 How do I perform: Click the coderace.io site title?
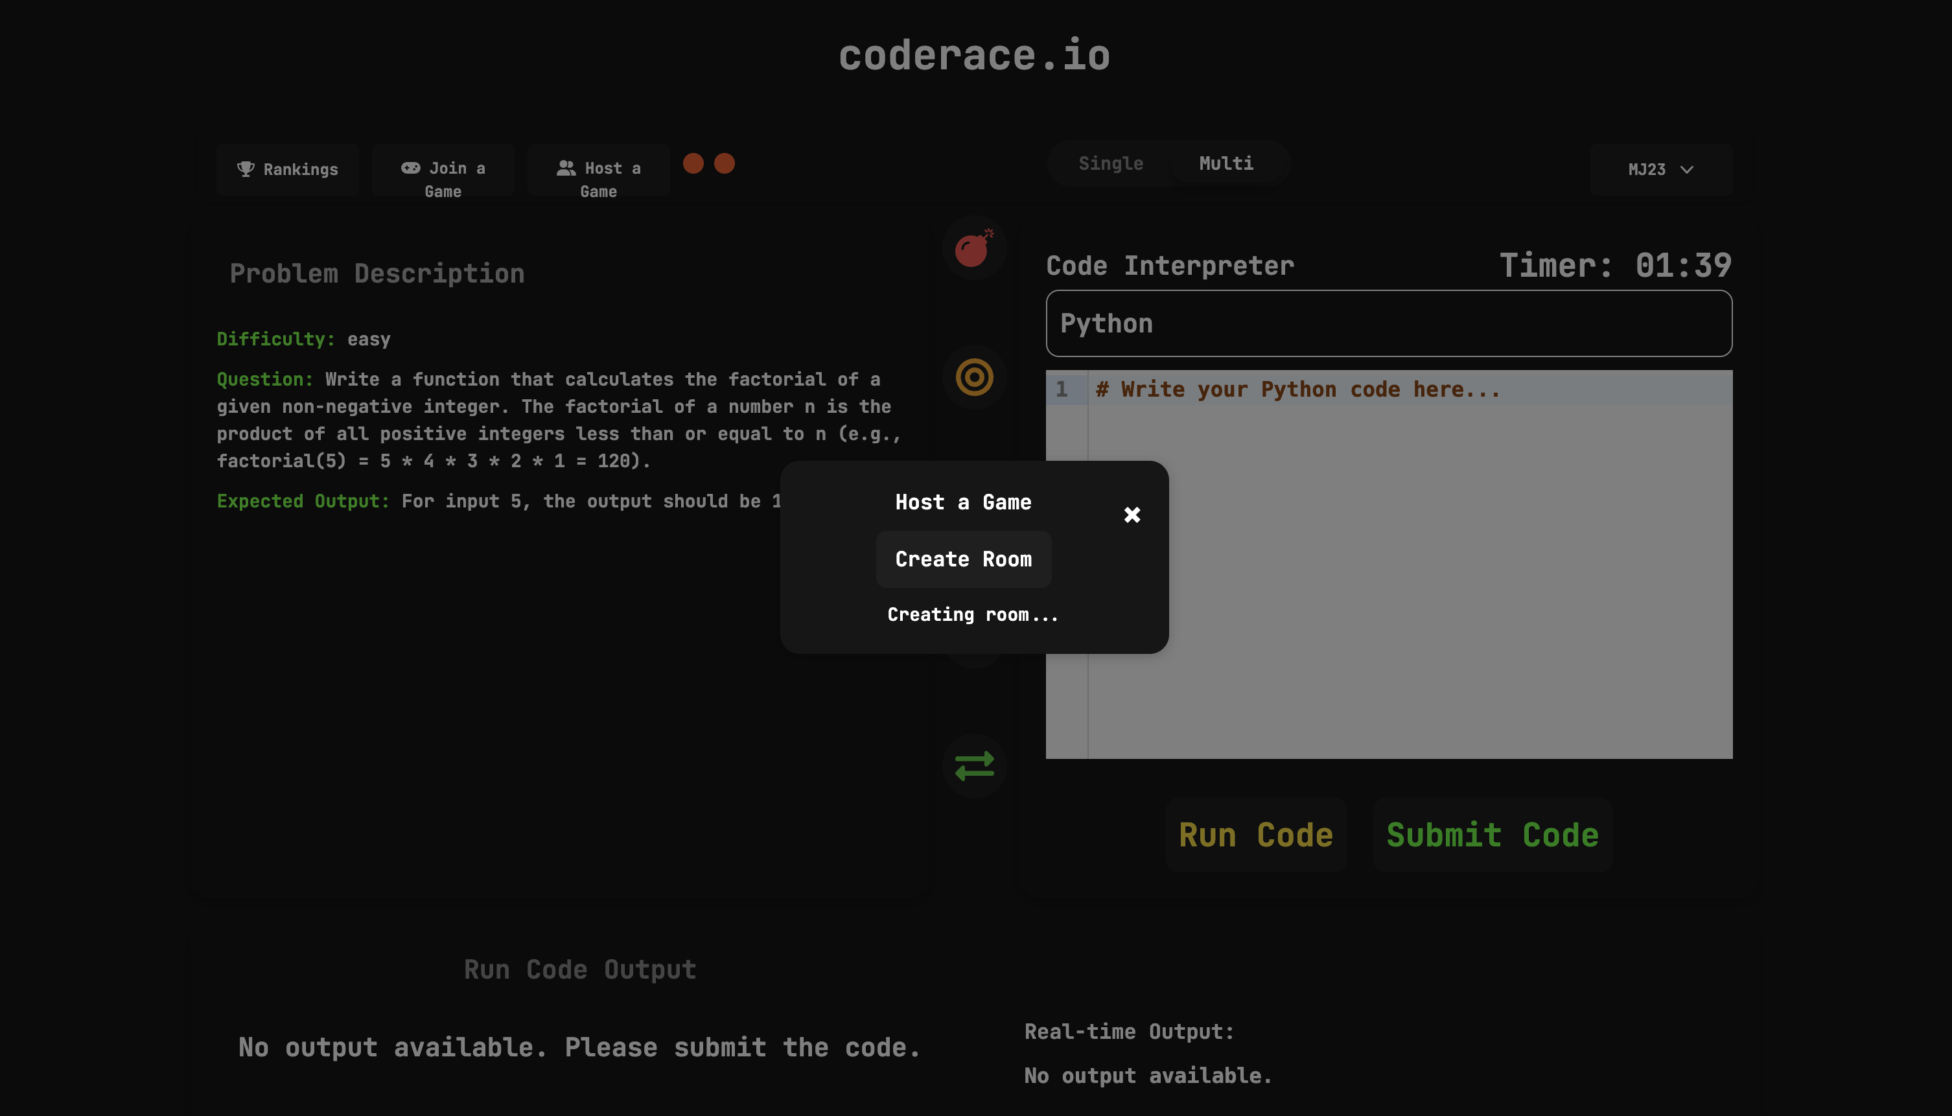point(974,55)
